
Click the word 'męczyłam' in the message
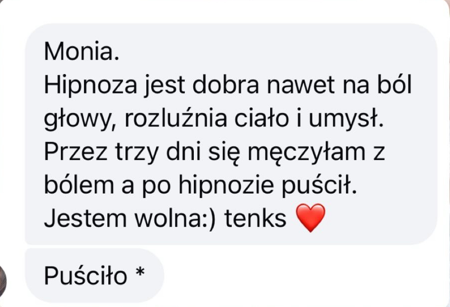(x=307, y=153)
